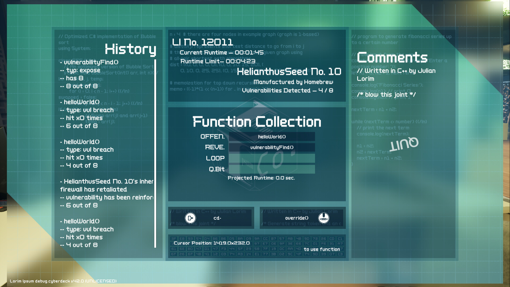Click 'HelianthusSeed No. 10' title
Image resolution: width=510 pixels, height=287 pixels.
point(289,71)
